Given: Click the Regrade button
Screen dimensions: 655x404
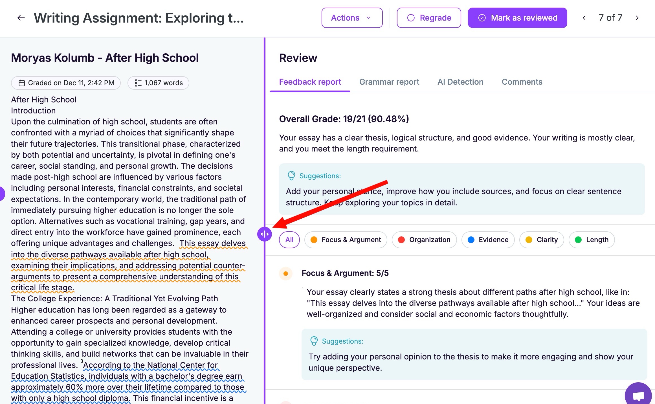Looking at the screenshot, I should tap(429, 18).
